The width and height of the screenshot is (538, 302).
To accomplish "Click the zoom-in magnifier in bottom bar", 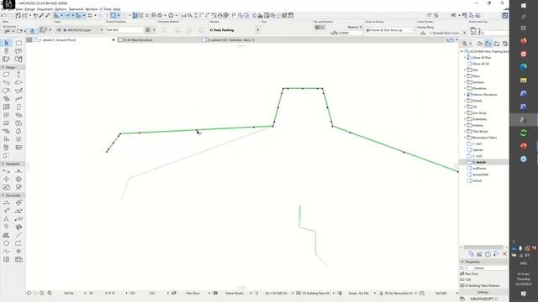I will click(42, 293).
